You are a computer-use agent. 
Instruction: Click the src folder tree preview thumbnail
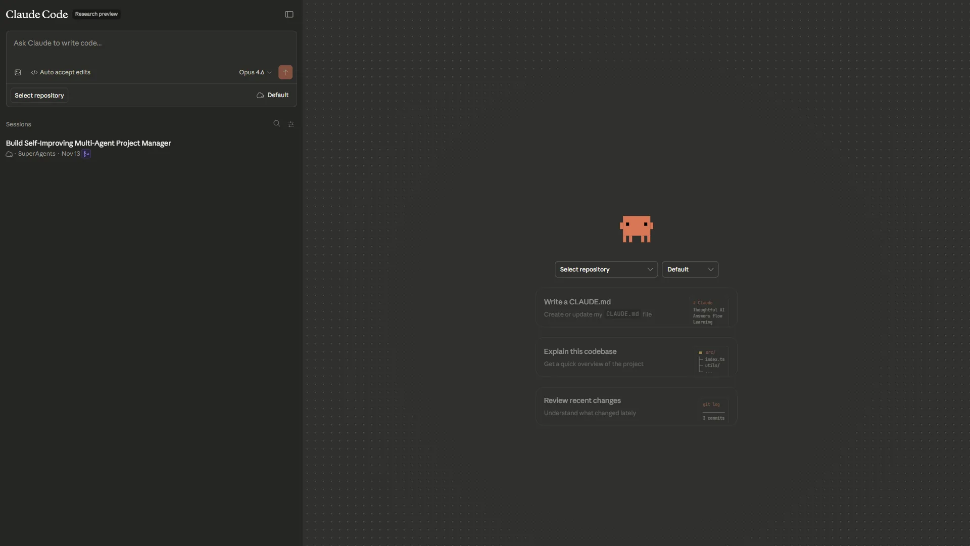[711, 361]
